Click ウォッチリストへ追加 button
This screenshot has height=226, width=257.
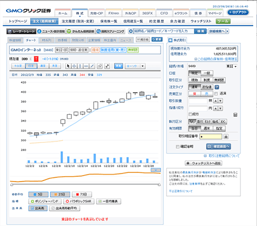pos(203,163)
